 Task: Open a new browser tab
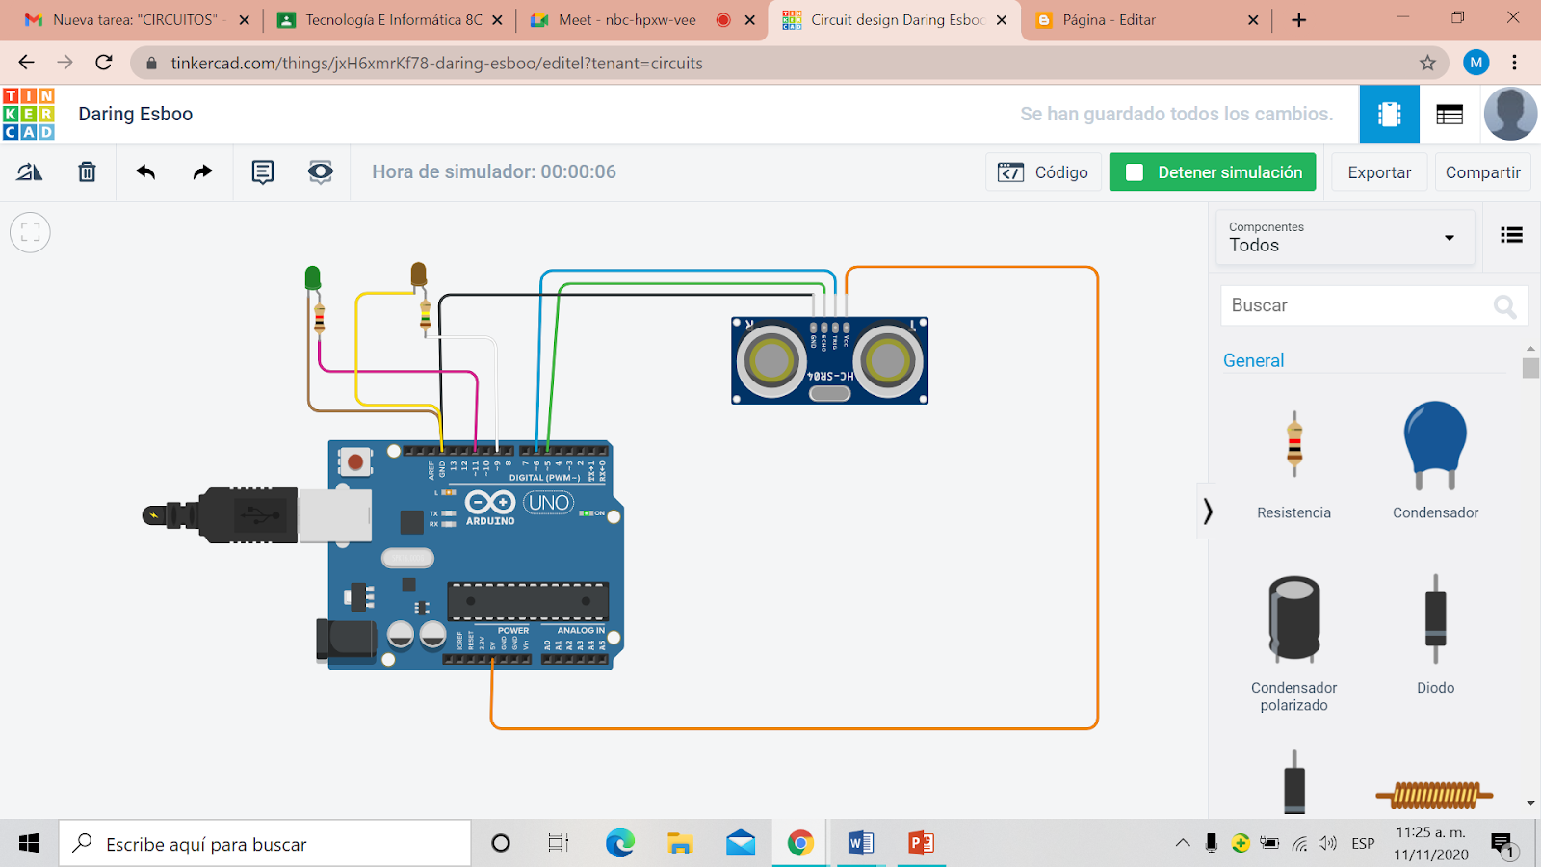tap(1298, 20)
